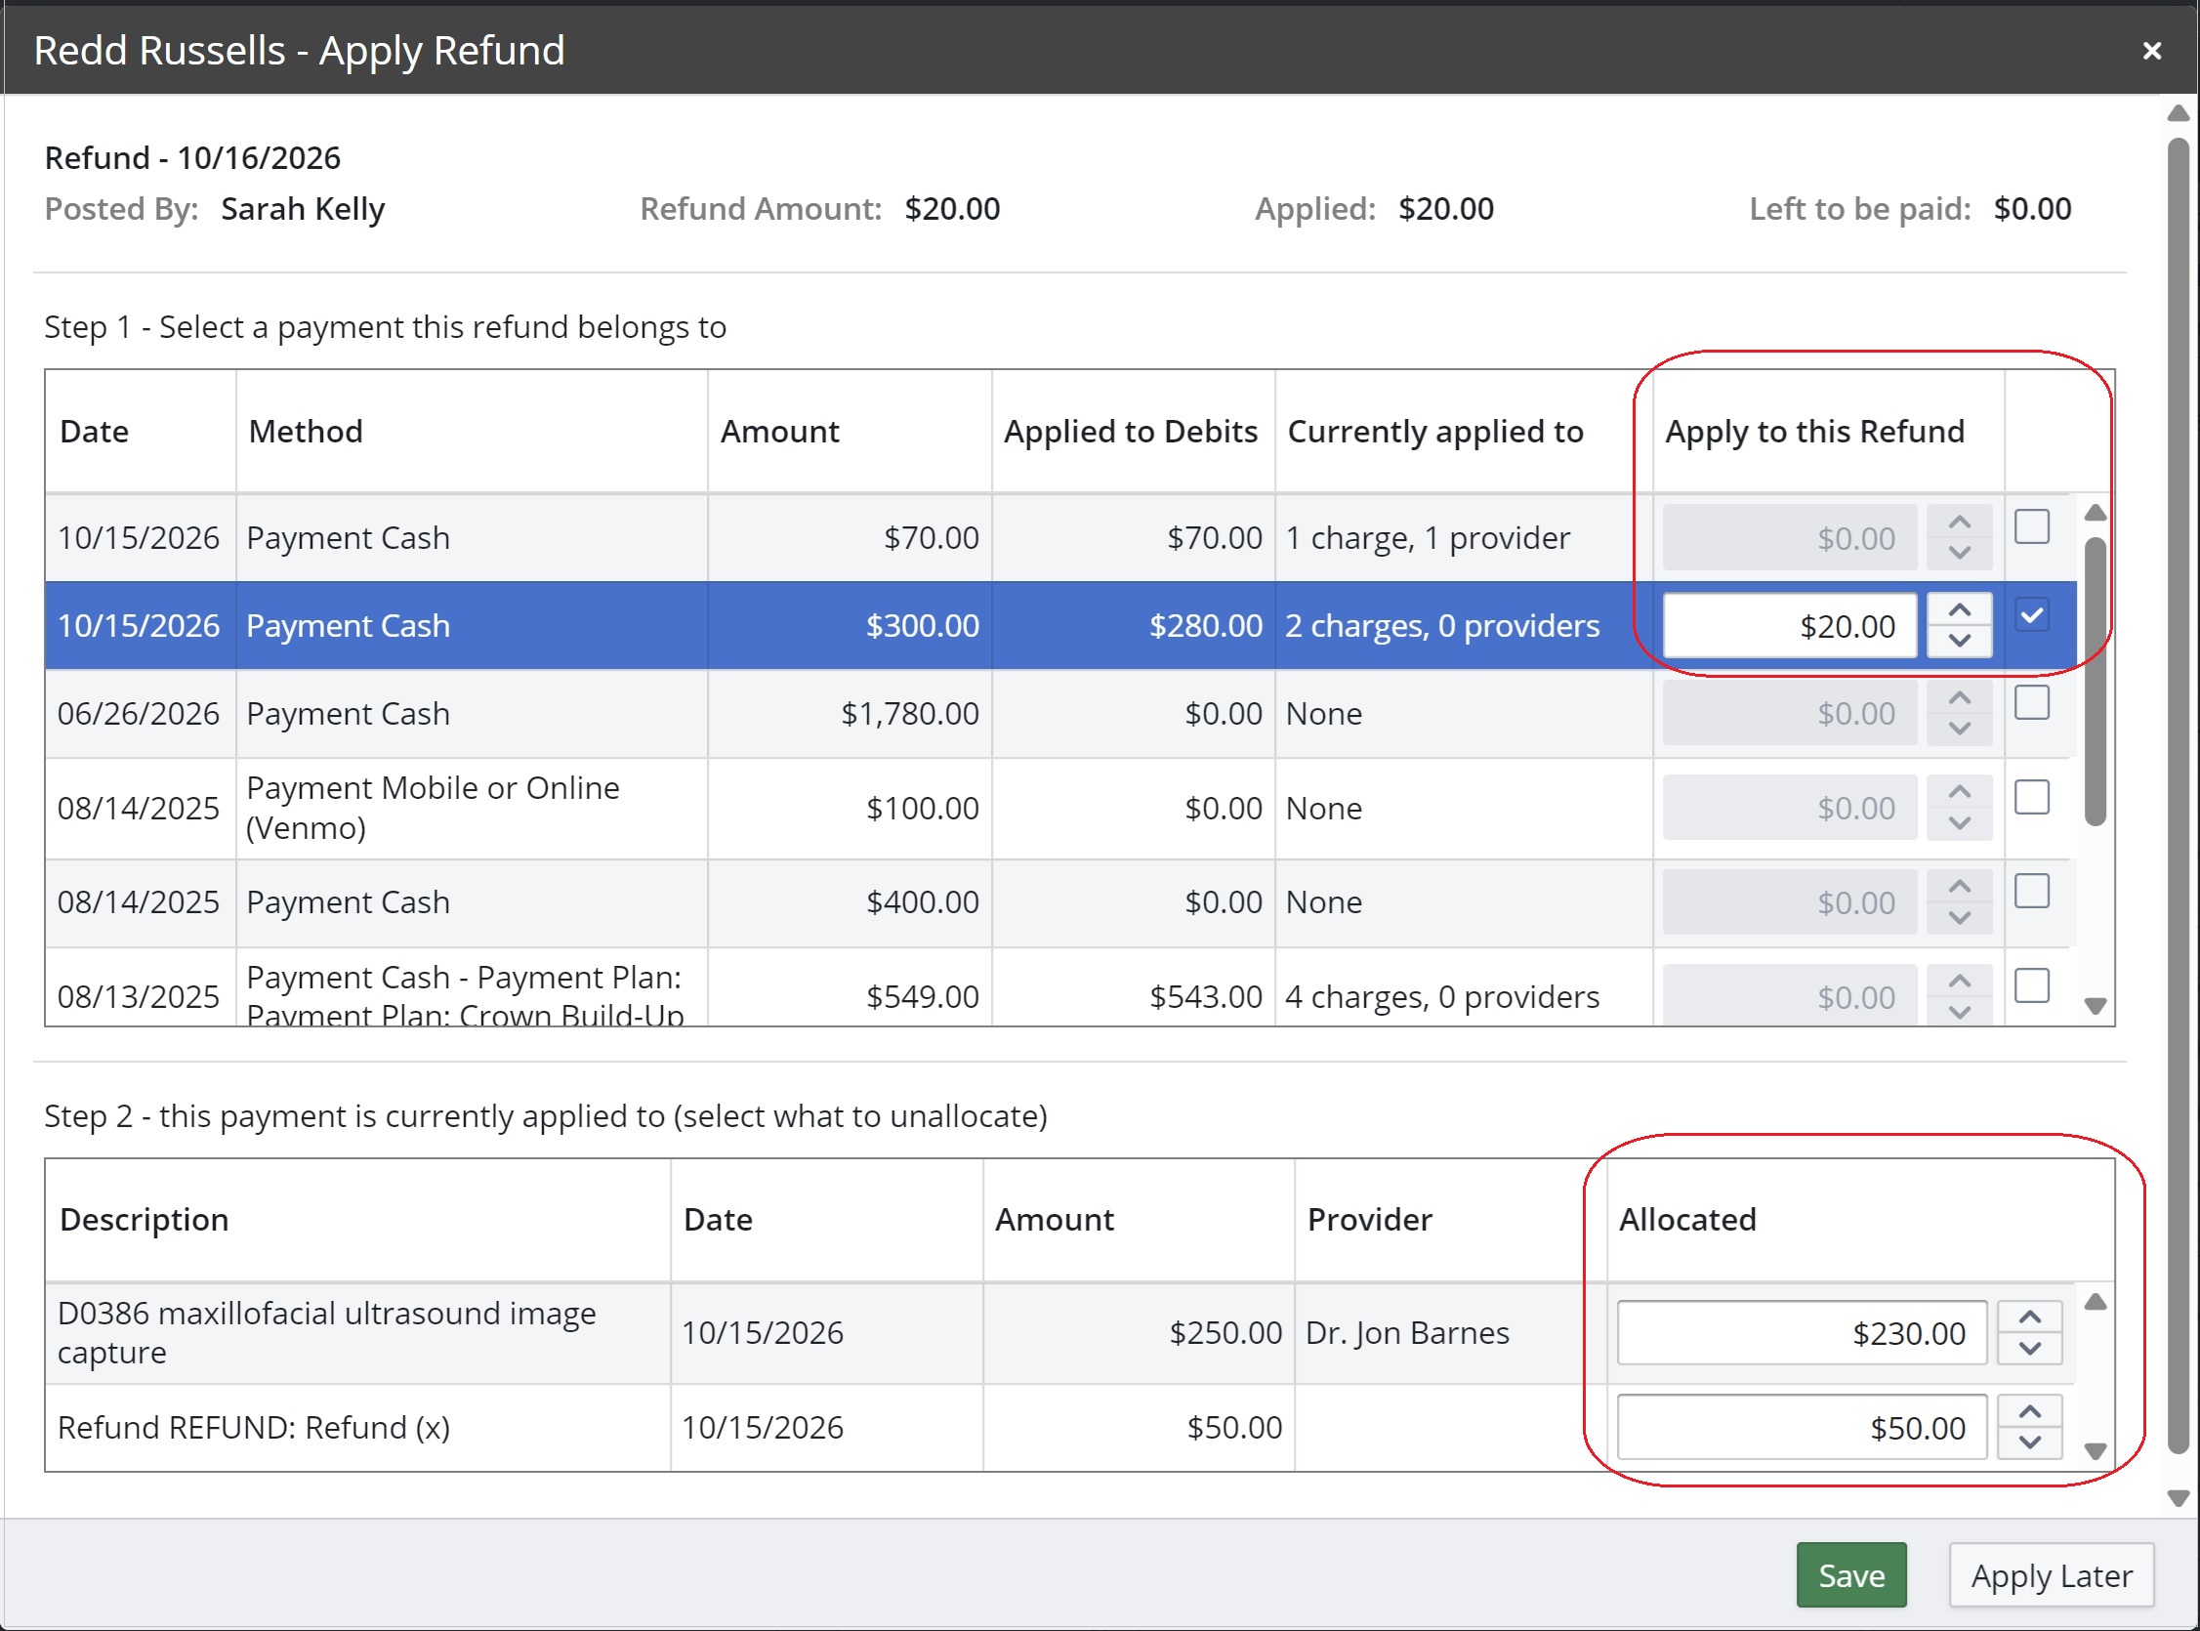The height and width of the screenshot is (1631, 2200).
Task: Close the Apply Refund dialog
Action: tap(2151, 51)
